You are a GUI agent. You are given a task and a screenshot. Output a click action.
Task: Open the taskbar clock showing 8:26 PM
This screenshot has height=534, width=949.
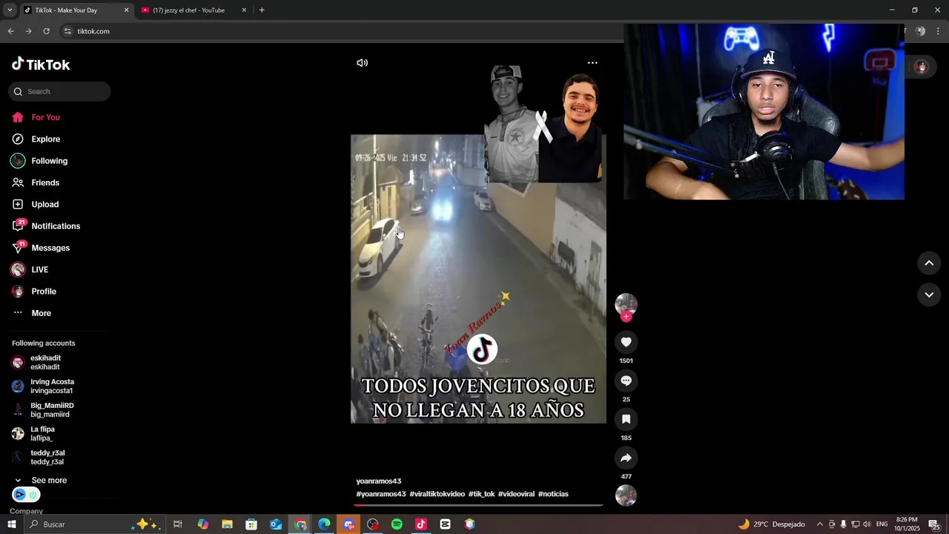(x=907, y=524)
